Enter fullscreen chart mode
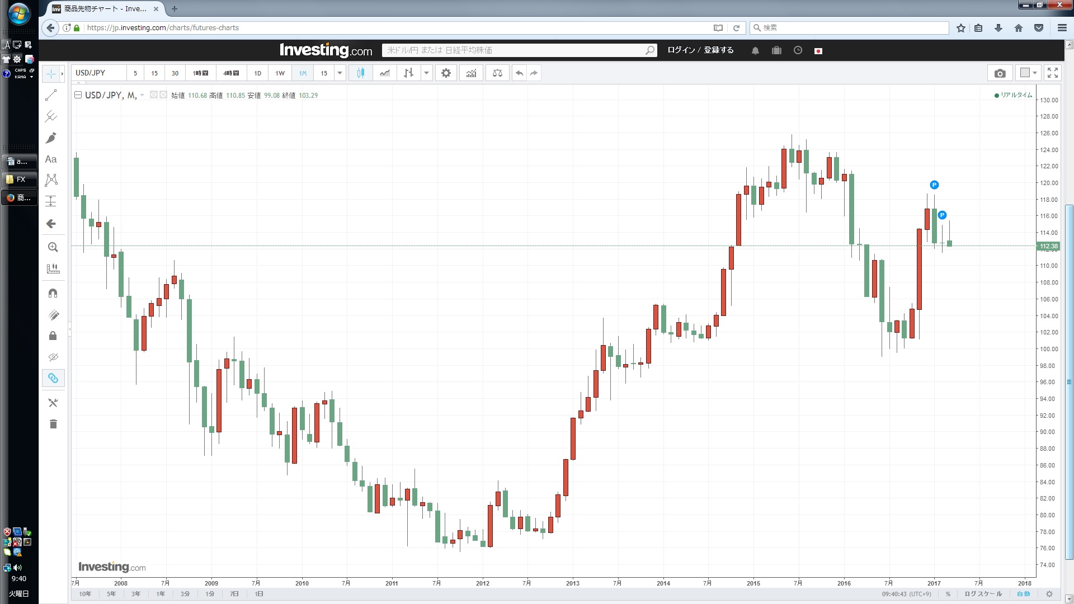Screen dimensions: 1074x604 (1053, 73)
